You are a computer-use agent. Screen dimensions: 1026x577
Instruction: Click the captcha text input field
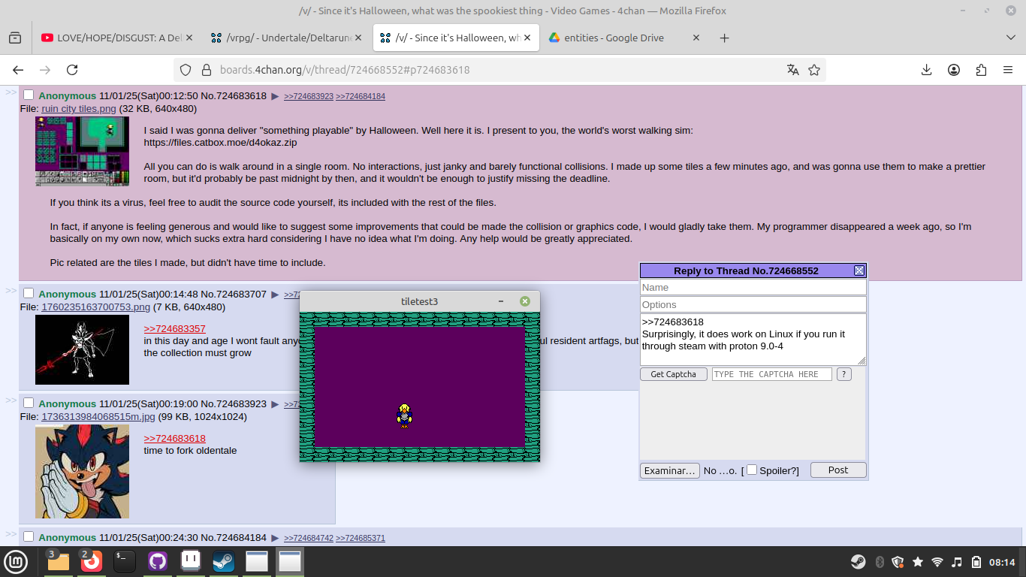[x=771, y=374]
